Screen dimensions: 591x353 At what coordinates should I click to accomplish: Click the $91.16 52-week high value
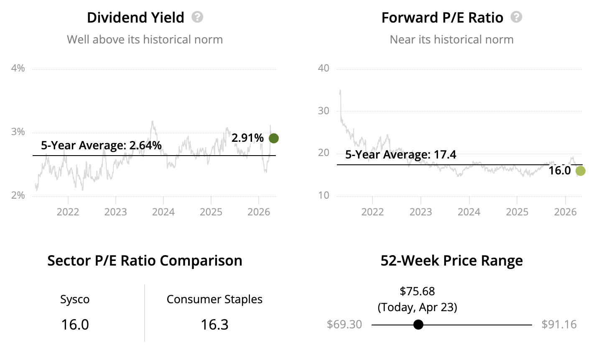click(x=559, y=325)
